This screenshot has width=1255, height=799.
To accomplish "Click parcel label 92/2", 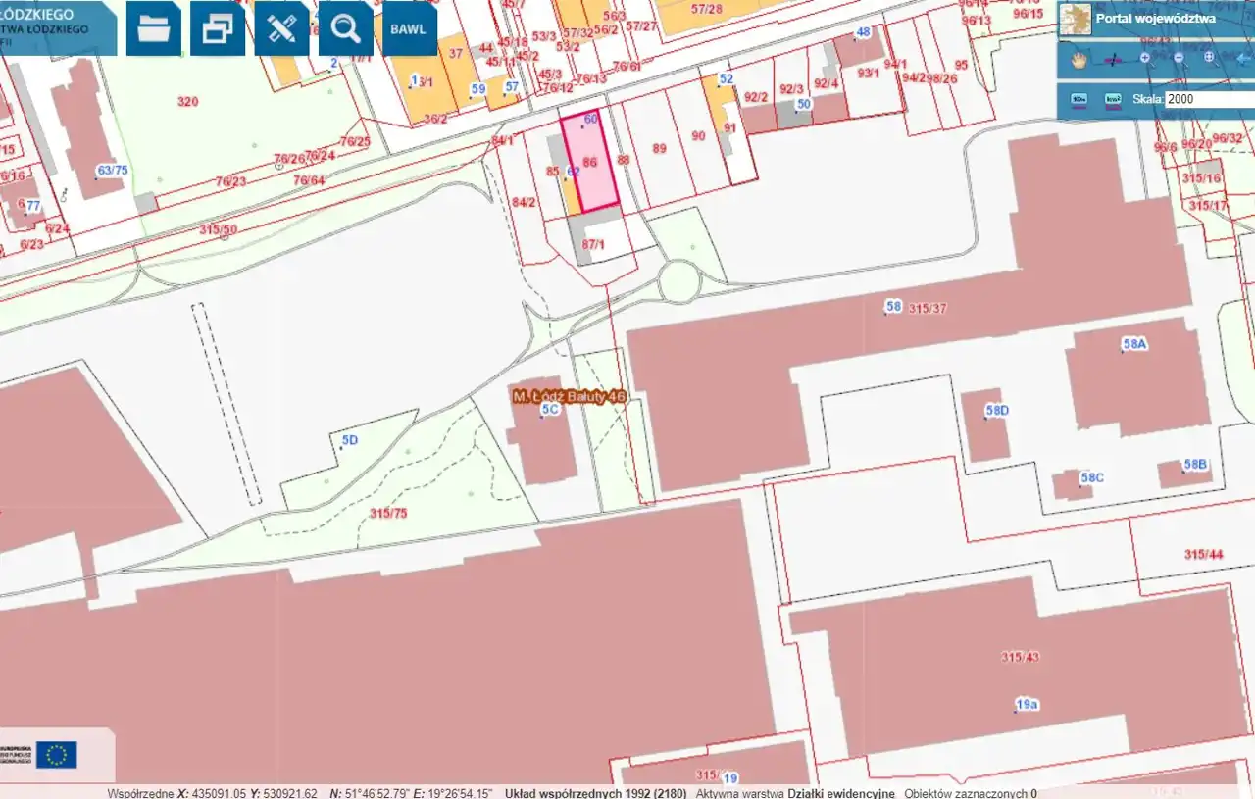I will [x=755, y=96].
